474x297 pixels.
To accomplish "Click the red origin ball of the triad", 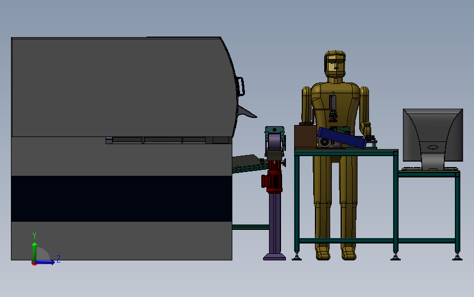I will (x=34, y=263).
